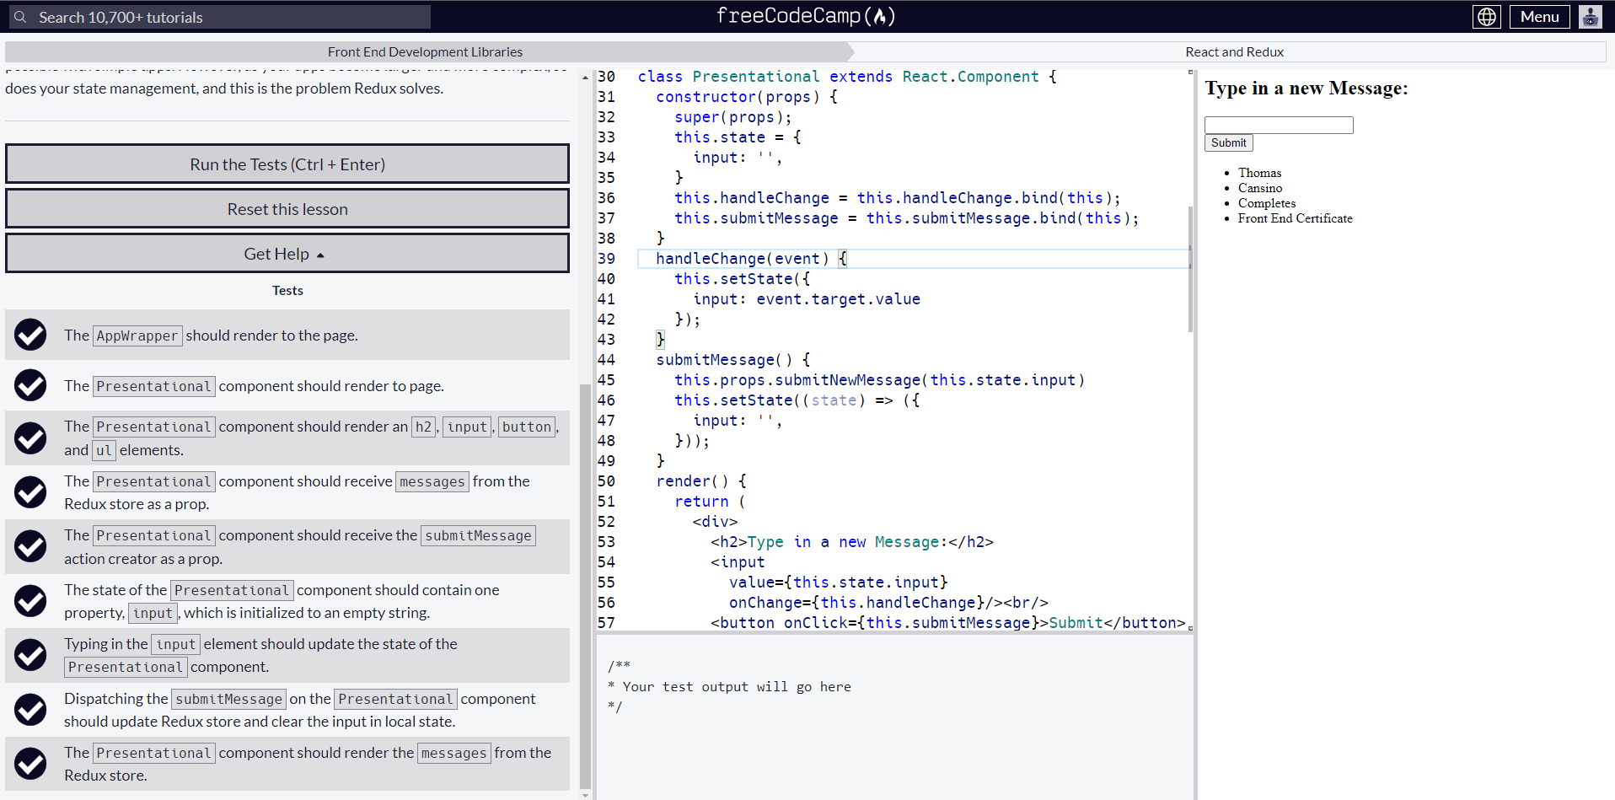Viewport: 1615px width, 800px height.
Task: Click the search magnifier icon
Action: click(x=20, y=17)
